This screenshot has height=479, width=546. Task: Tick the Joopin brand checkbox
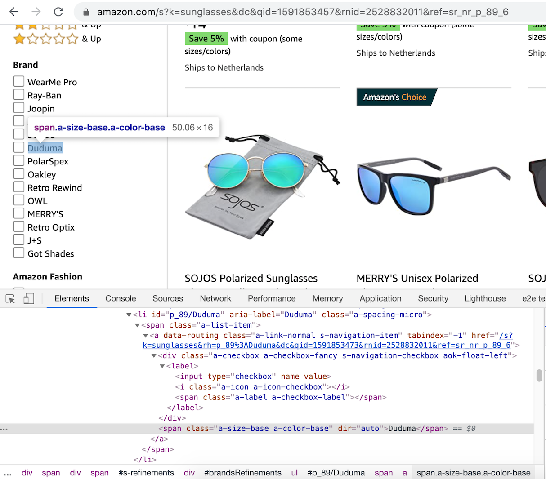18,108
